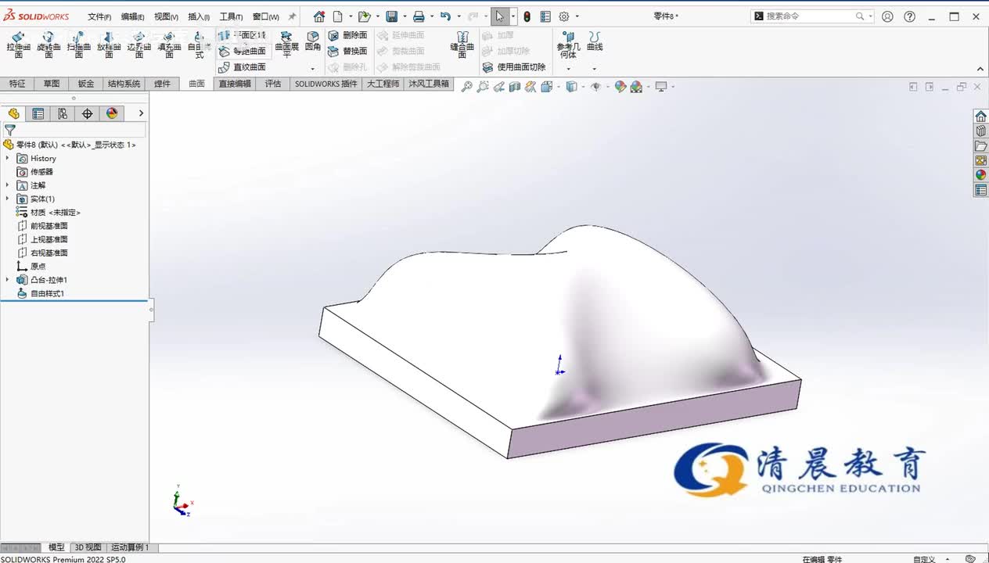Image resolution: width=989 pixels, height=563 pixels.
Task: Open the help question mark icon
Action: coord(909,16)
